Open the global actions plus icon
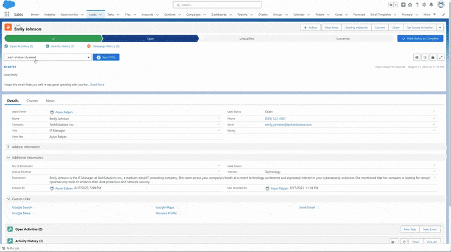451x252 pixels. [x=403, y=5]
